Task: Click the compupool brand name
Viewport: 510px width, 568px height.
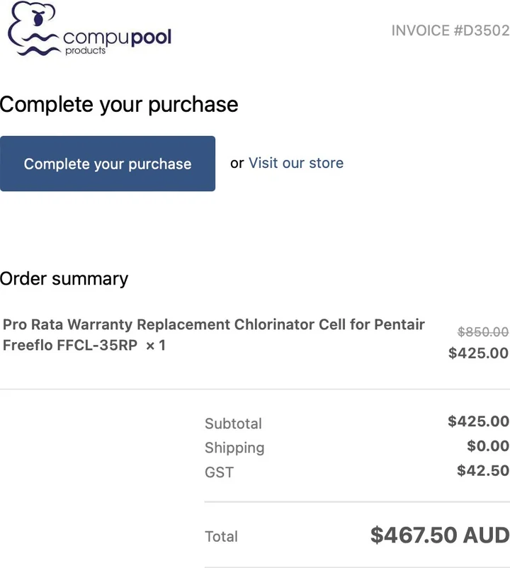Action: tap(117, 37)
